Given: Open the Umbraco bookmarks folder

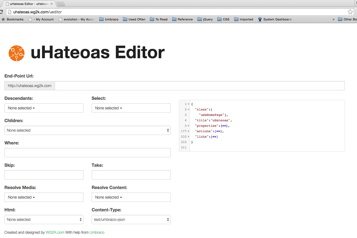Looking at the screenshot, I should [109, 19].
